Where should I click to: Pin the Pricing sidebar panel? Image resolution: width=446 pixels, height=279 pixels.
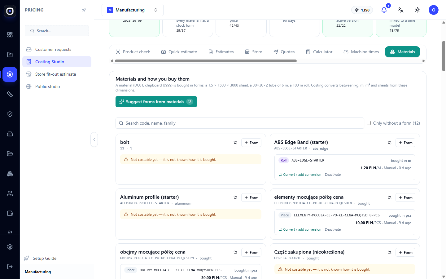pyautogui.click(x=84, y=10)
